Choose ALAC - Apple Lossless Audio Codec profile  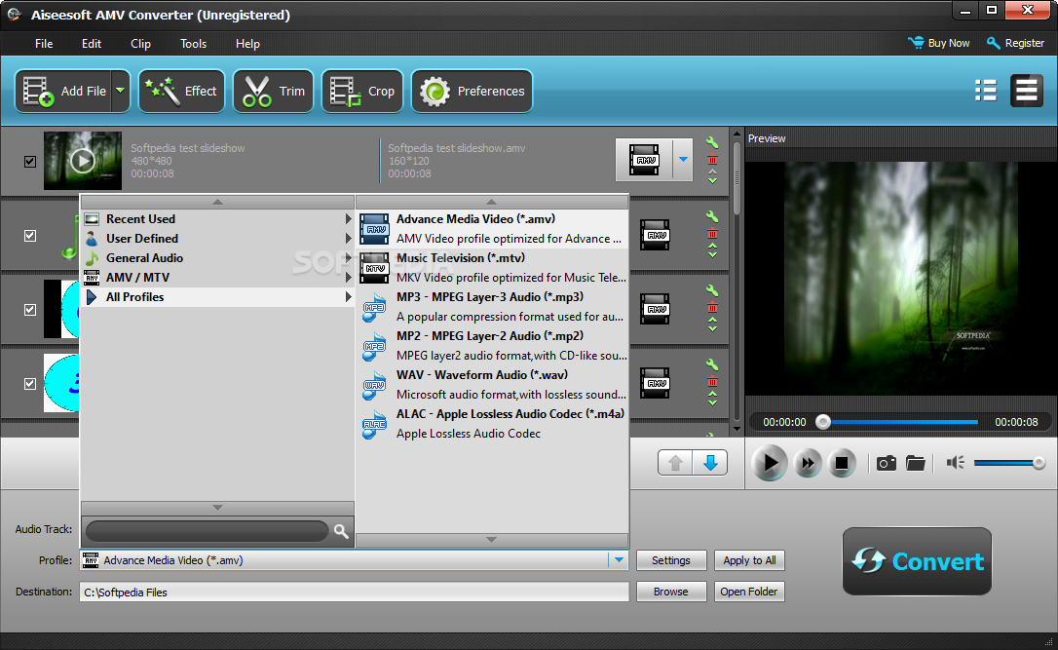coord(492,424)
